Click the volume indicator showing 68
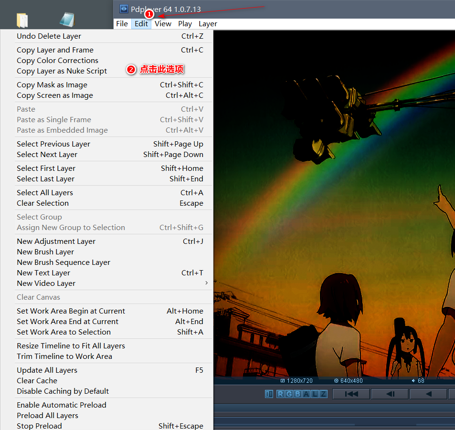The image size is (455, 430). (418, 380)
